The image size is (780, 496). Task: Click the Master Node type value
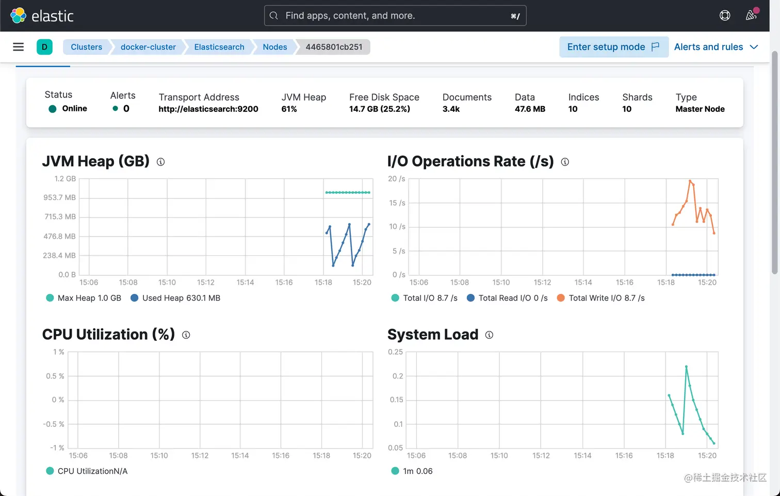(x=700, y=109)
